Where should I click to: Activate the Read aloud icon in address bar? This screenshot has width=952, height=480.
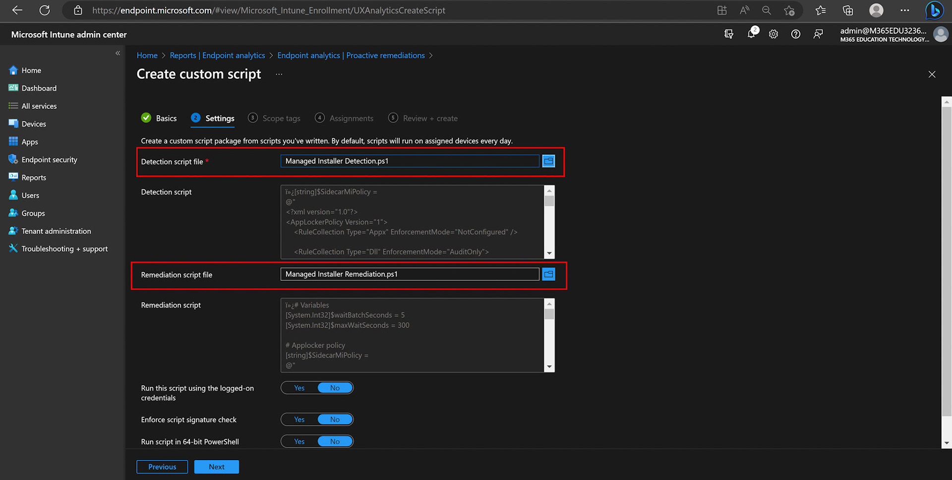tap(744, 10)
